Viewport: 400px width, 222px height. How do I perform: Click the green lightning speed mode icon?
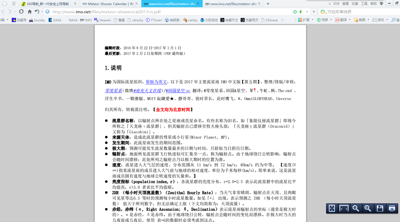(301, 12)
